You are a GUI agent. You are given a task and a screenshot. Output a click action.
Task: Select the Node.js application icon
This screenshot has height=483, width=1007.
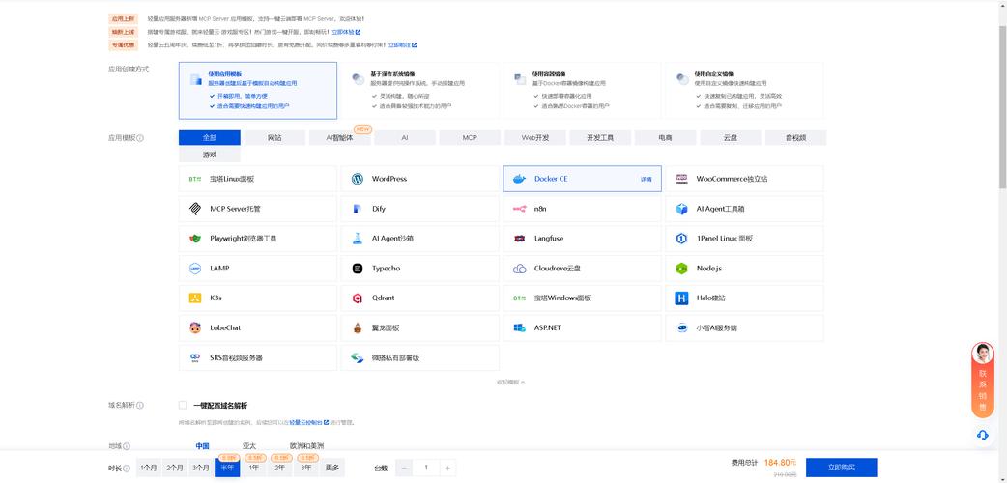(x=681, y=269)
